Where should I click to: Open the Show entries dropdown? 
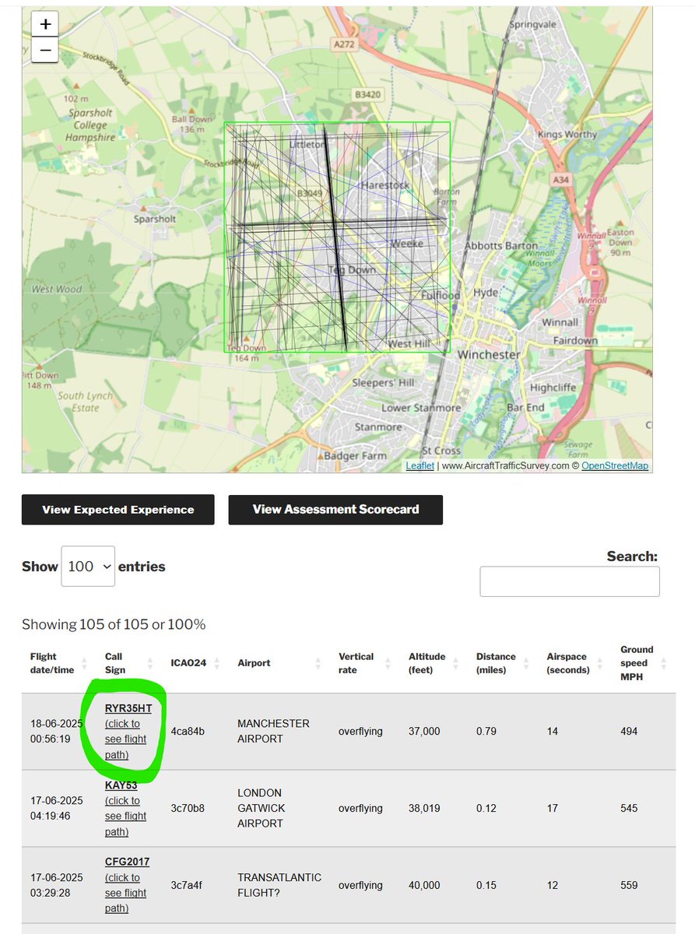coord(87,566)
